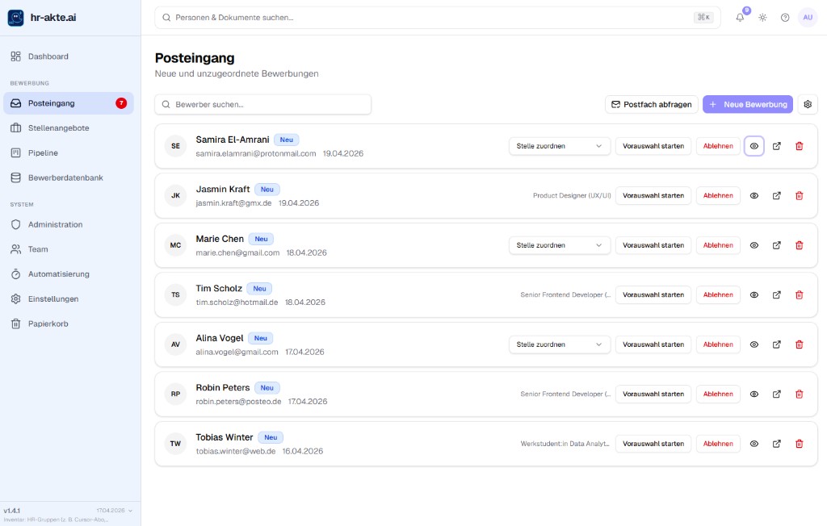Toggle the light/dark theme sun icon

[x=762, y=18]
